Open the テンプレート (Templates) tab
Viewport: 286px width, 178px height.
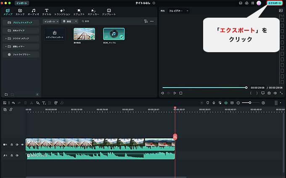point(109,12)
